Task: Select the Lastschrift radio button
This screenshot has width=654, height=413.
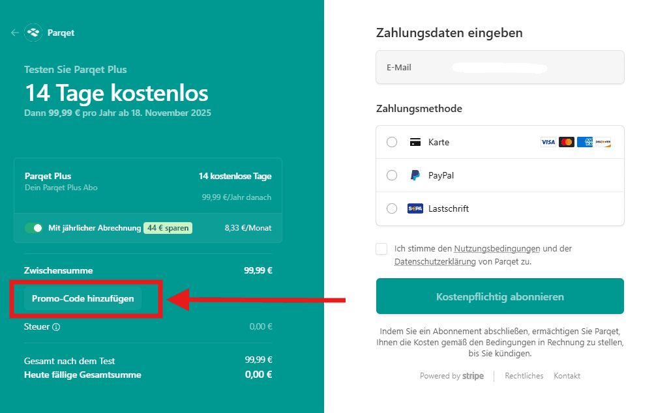Action: tap(392, 208)
